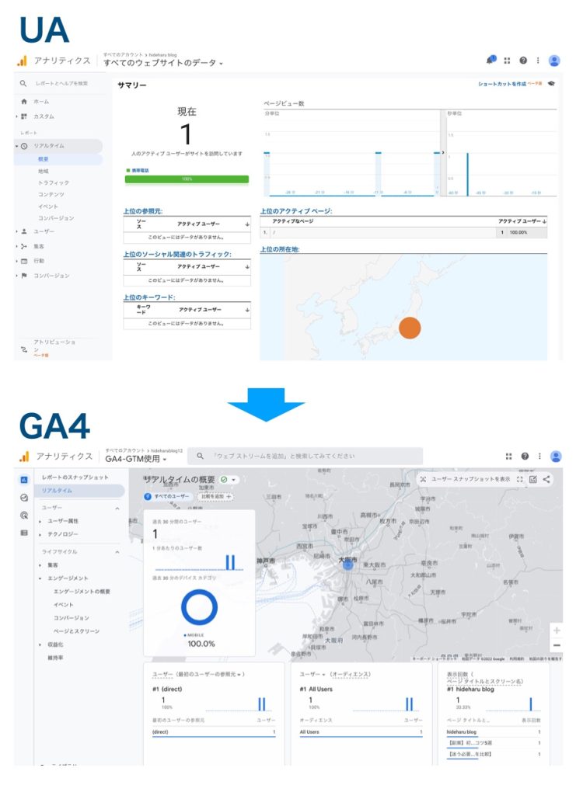583x785 pixels.
Task: Select イベント under GA4 エンゲージメント
Action: coord(64,604)
